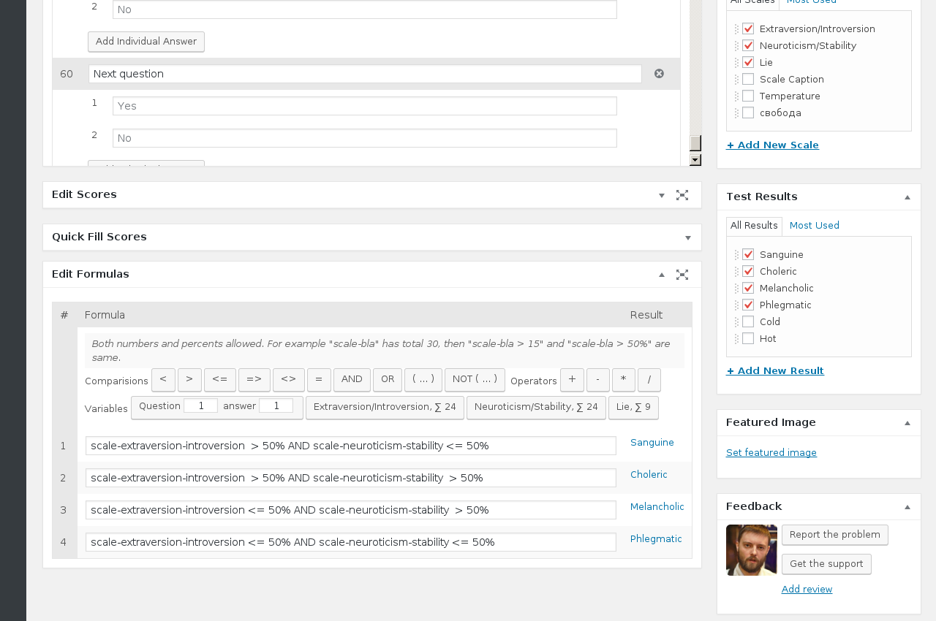The height and width of the screenshot is (621, 936).
Task: Uncheck the Lie scale checkbox
Action: coord(748,62)
